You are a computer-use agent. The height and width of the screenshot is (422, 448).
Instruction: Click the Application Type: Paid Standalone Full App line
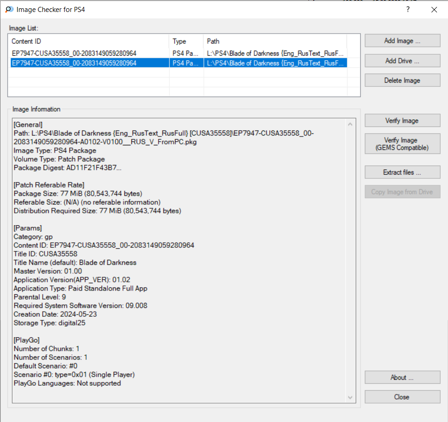coord(80,288)
